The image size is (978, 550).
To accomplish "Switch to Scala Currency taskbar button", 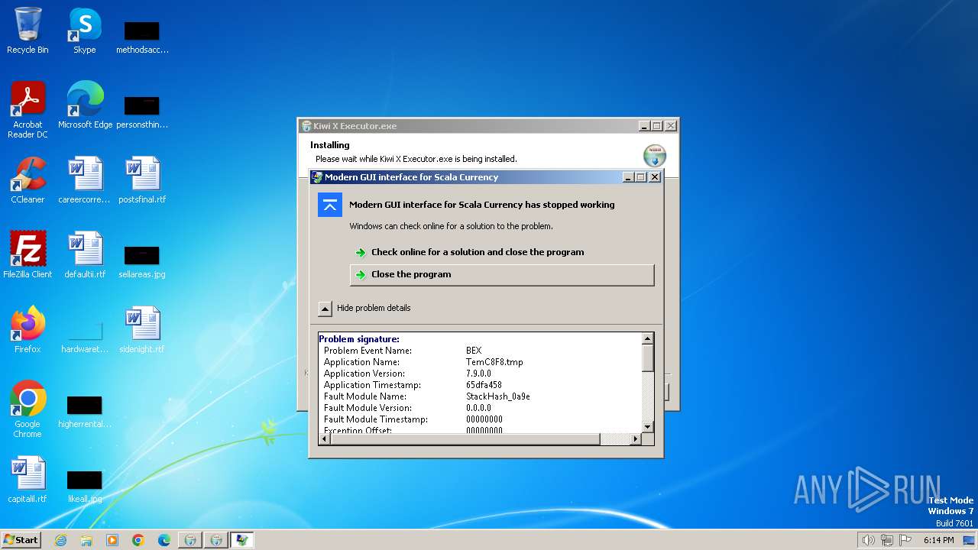I will coord(242,540).
